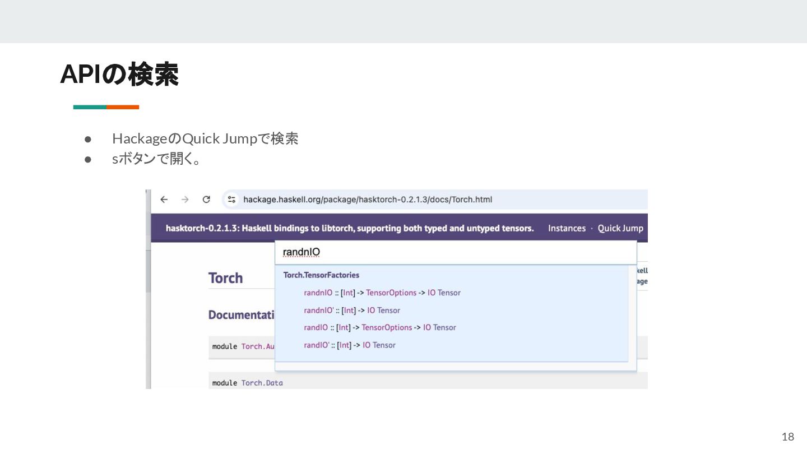Open the Instances menu link
This screenshot has height=454, width=807.
click(x=567, y=228)
